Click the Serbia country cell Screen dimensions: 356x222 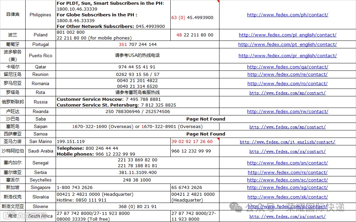click(40, 172)
